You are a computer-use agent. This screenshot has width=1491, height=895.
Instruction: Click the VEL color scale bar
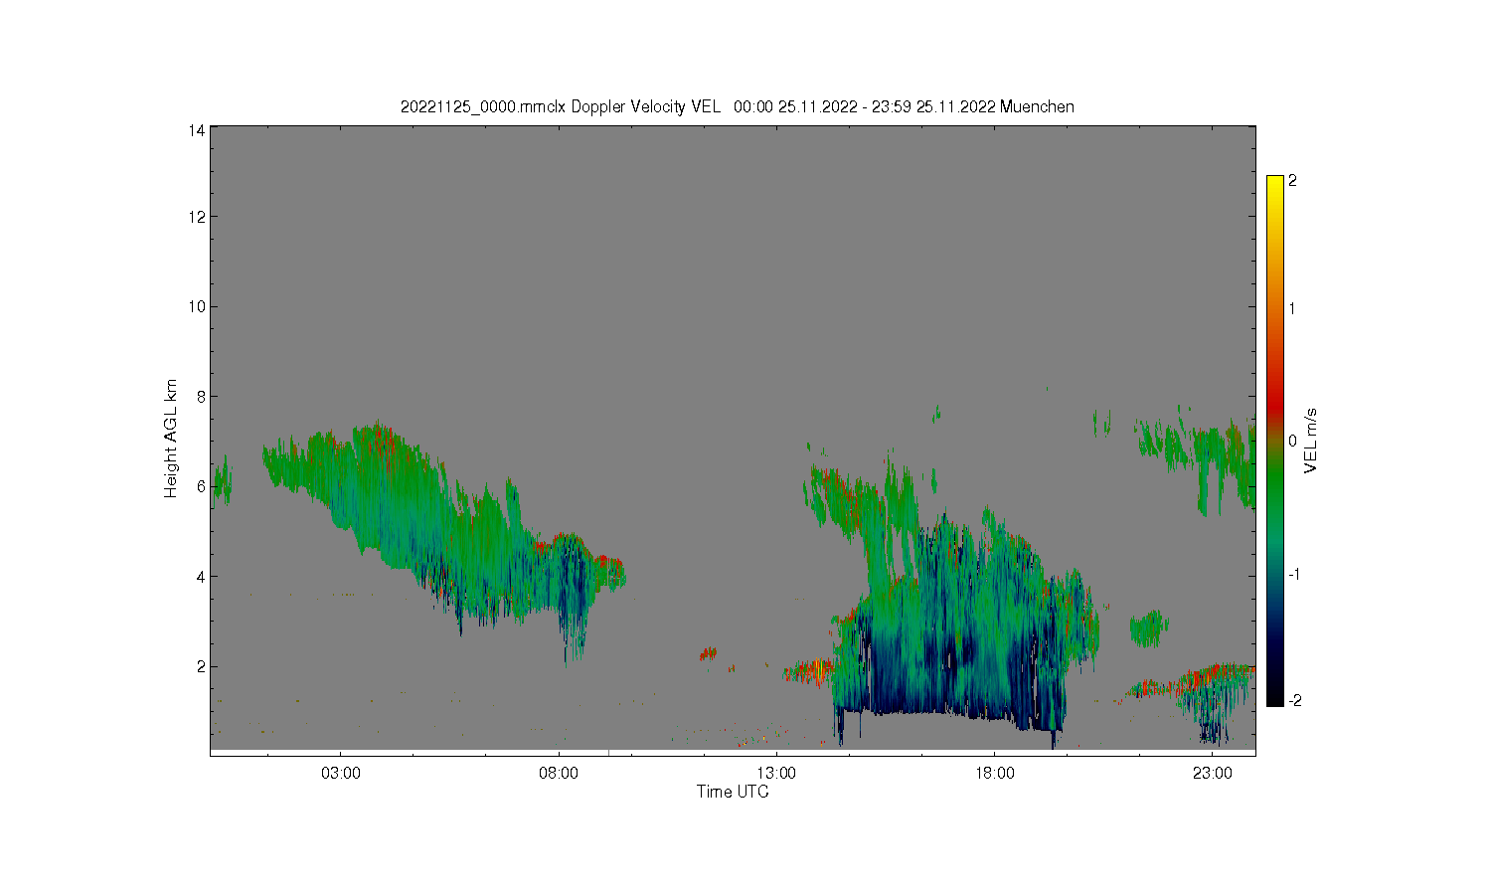tap(1275, 441)
